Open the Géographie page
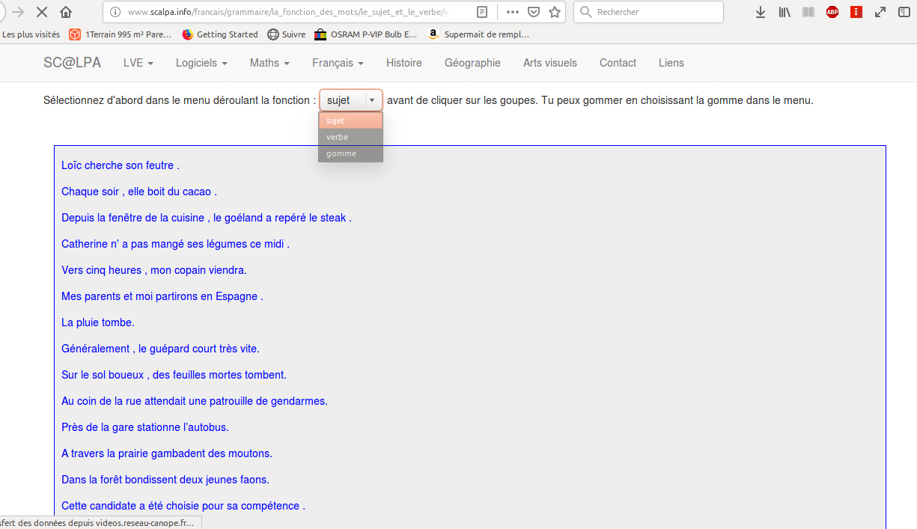The image size is (917, 529). point(472,63)
